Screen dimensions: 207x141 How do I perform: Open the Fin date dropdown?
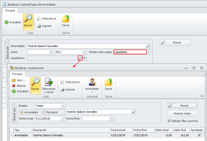pos(84,52)
